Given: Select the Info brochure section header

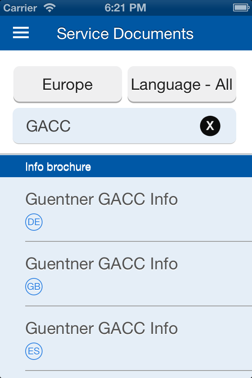Looking at the screenshot, I should 126,167.
